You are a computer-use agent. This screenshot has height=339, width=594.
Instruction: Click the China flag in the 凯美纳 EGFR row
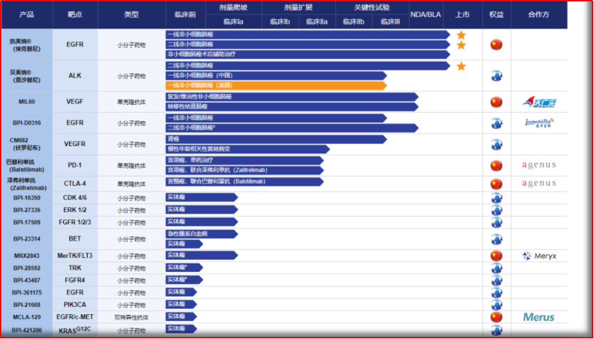pyautogui.click(x=496, y=45)
